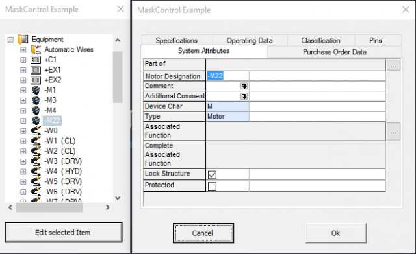The image size is (416, 254).
Task: Click the -M22 motor icon
Action: pyautogui.click(x=36, y=121)
